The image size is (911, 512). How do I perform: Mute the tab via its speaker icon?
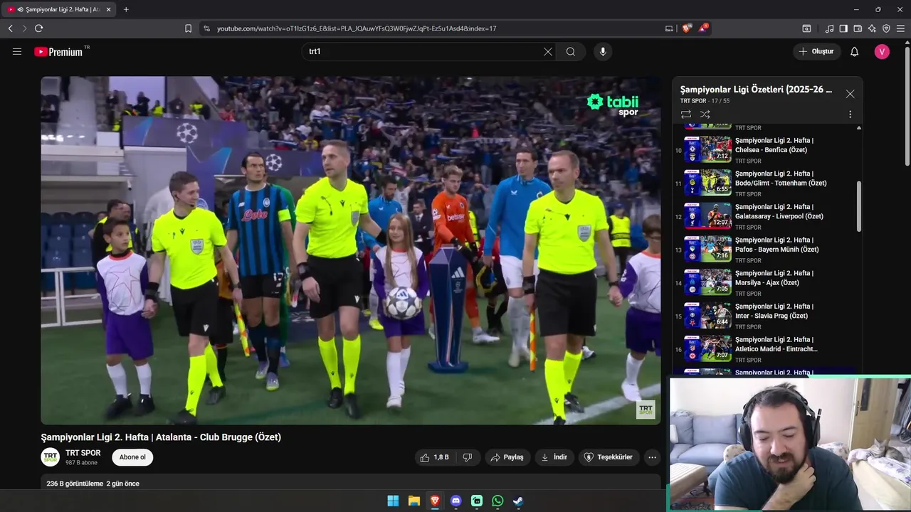click(x=19, y=9)
